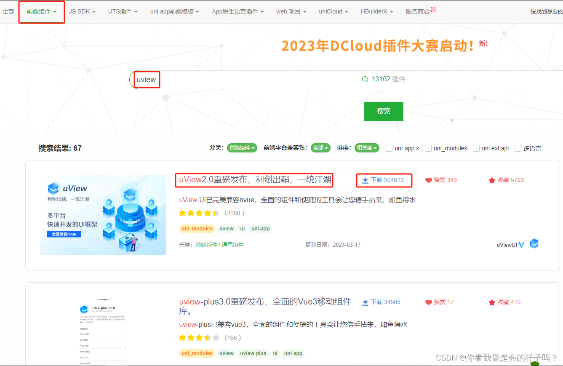This screenshot has height=366, width=563.
Task: Select the uview tag on uView2.0 card
Action: [226, 229]
